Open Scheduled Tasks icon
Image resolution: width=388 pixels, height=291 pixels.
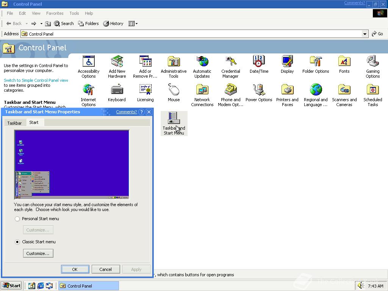(x=373, y=95)
